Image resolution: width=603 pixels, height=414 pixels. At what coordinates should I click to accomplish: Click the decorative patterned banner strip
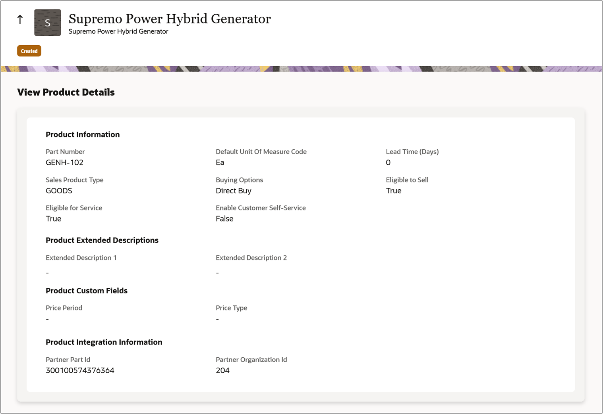click(x=301, y=69)
